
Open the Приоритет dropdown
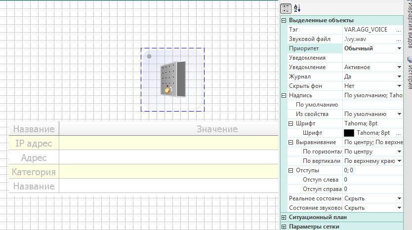399,48
